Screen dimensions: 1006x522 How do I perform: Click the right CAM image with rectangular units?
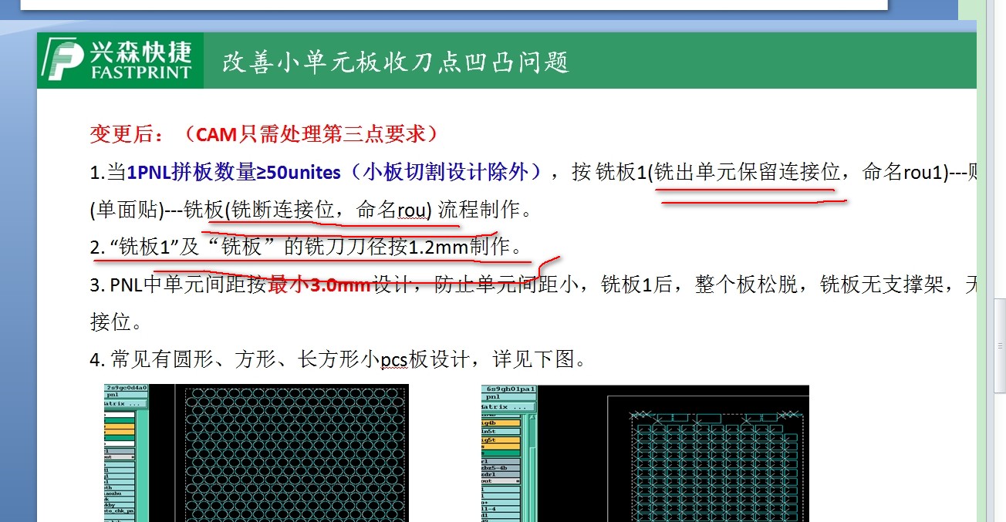pos(645,453)
